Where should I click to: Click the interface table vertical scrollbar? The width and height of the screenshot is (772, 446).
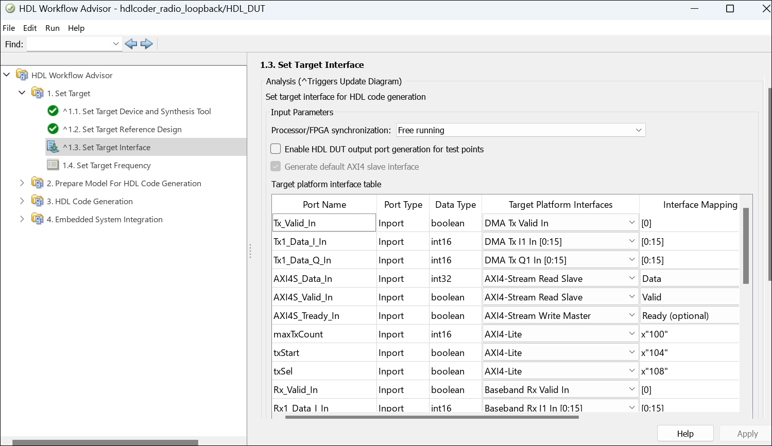[746, 246]
